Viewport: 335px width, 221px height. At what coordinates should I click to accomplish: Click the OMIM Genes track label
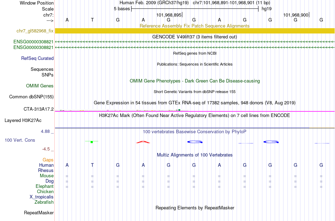[x=40, y=86]
